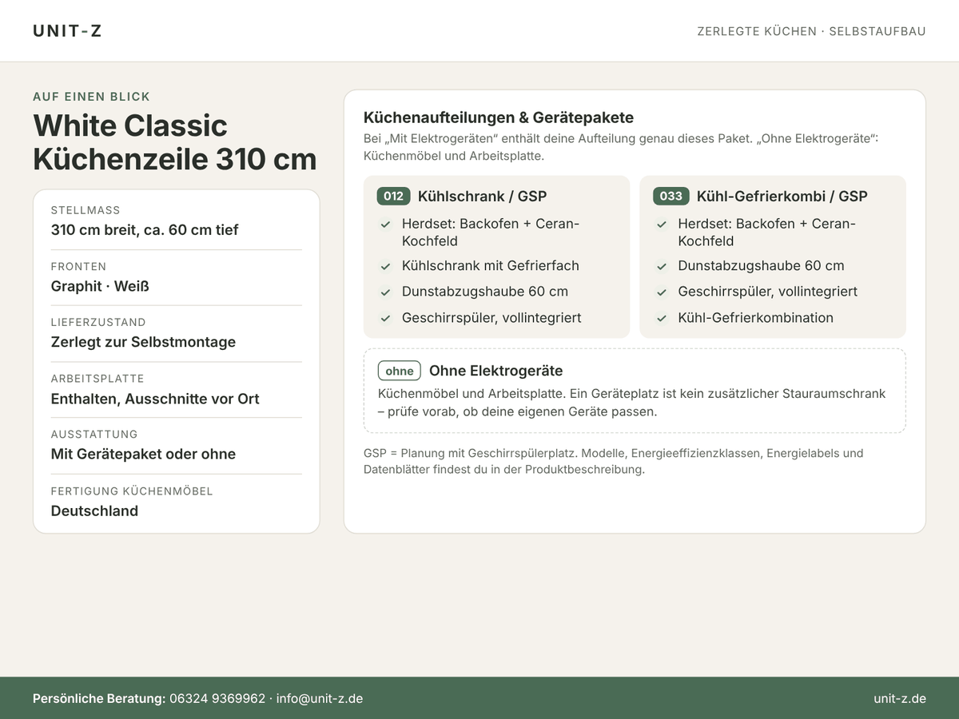Click 'Enthalten, Ausschnitte vor Ort' worktop value

pyautogui.click(x=155, y=399)
